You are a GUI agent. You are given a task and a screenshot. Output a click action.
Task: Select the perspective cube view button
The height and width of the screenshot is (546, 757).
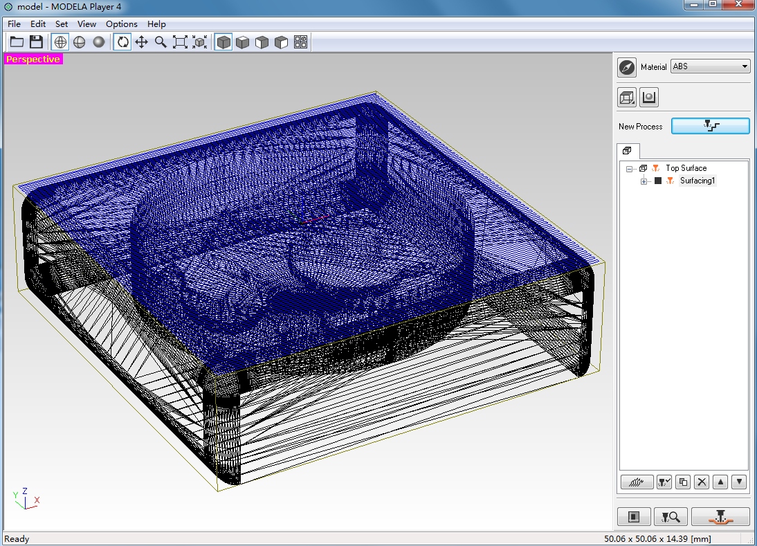click(224, 42)
